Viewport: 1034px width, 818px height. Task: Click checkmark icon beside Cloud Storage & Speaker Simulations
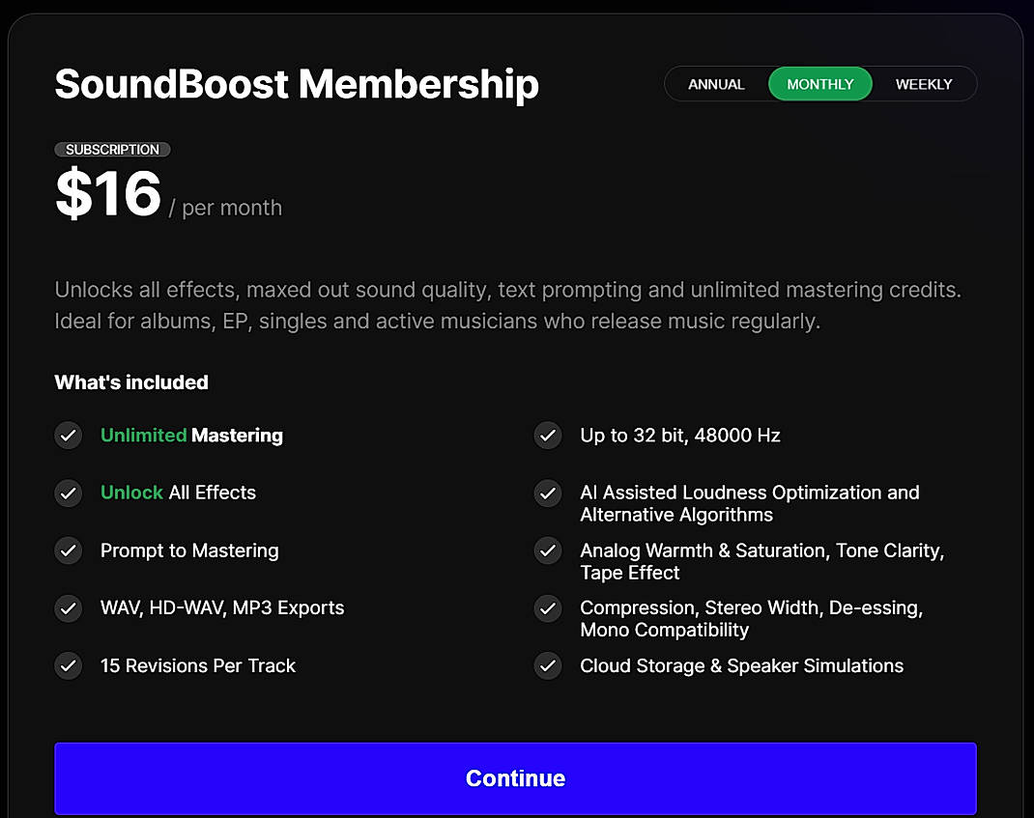click(548, 665)
